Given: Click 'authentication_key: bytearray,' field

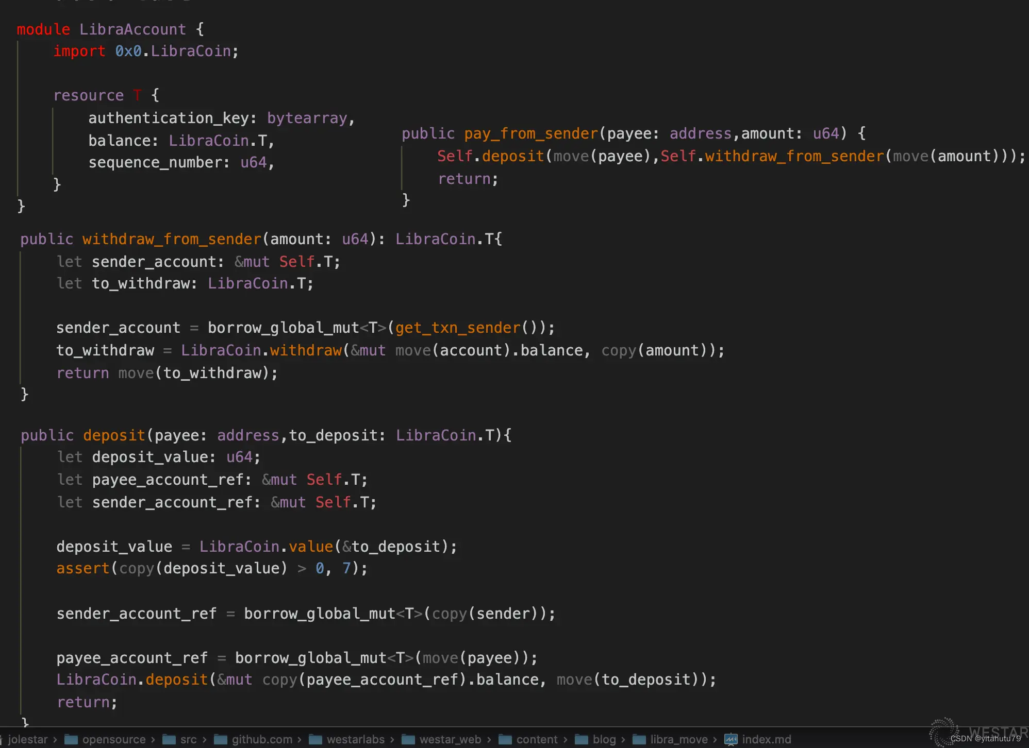Looking at the screenshot, I should tap(222, 118).
